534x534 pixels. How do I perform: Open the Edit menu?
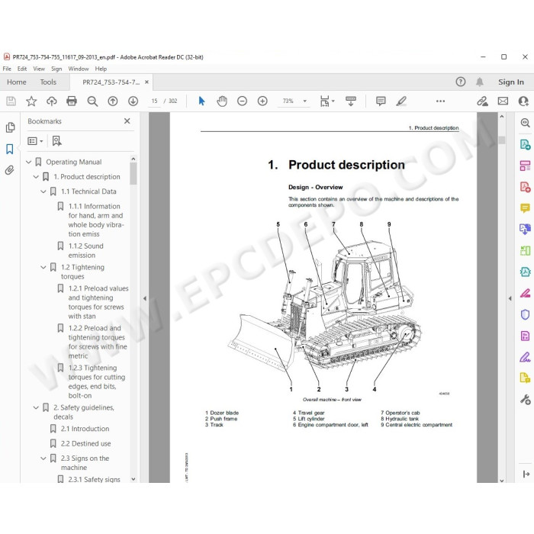(x=22, y=69)
